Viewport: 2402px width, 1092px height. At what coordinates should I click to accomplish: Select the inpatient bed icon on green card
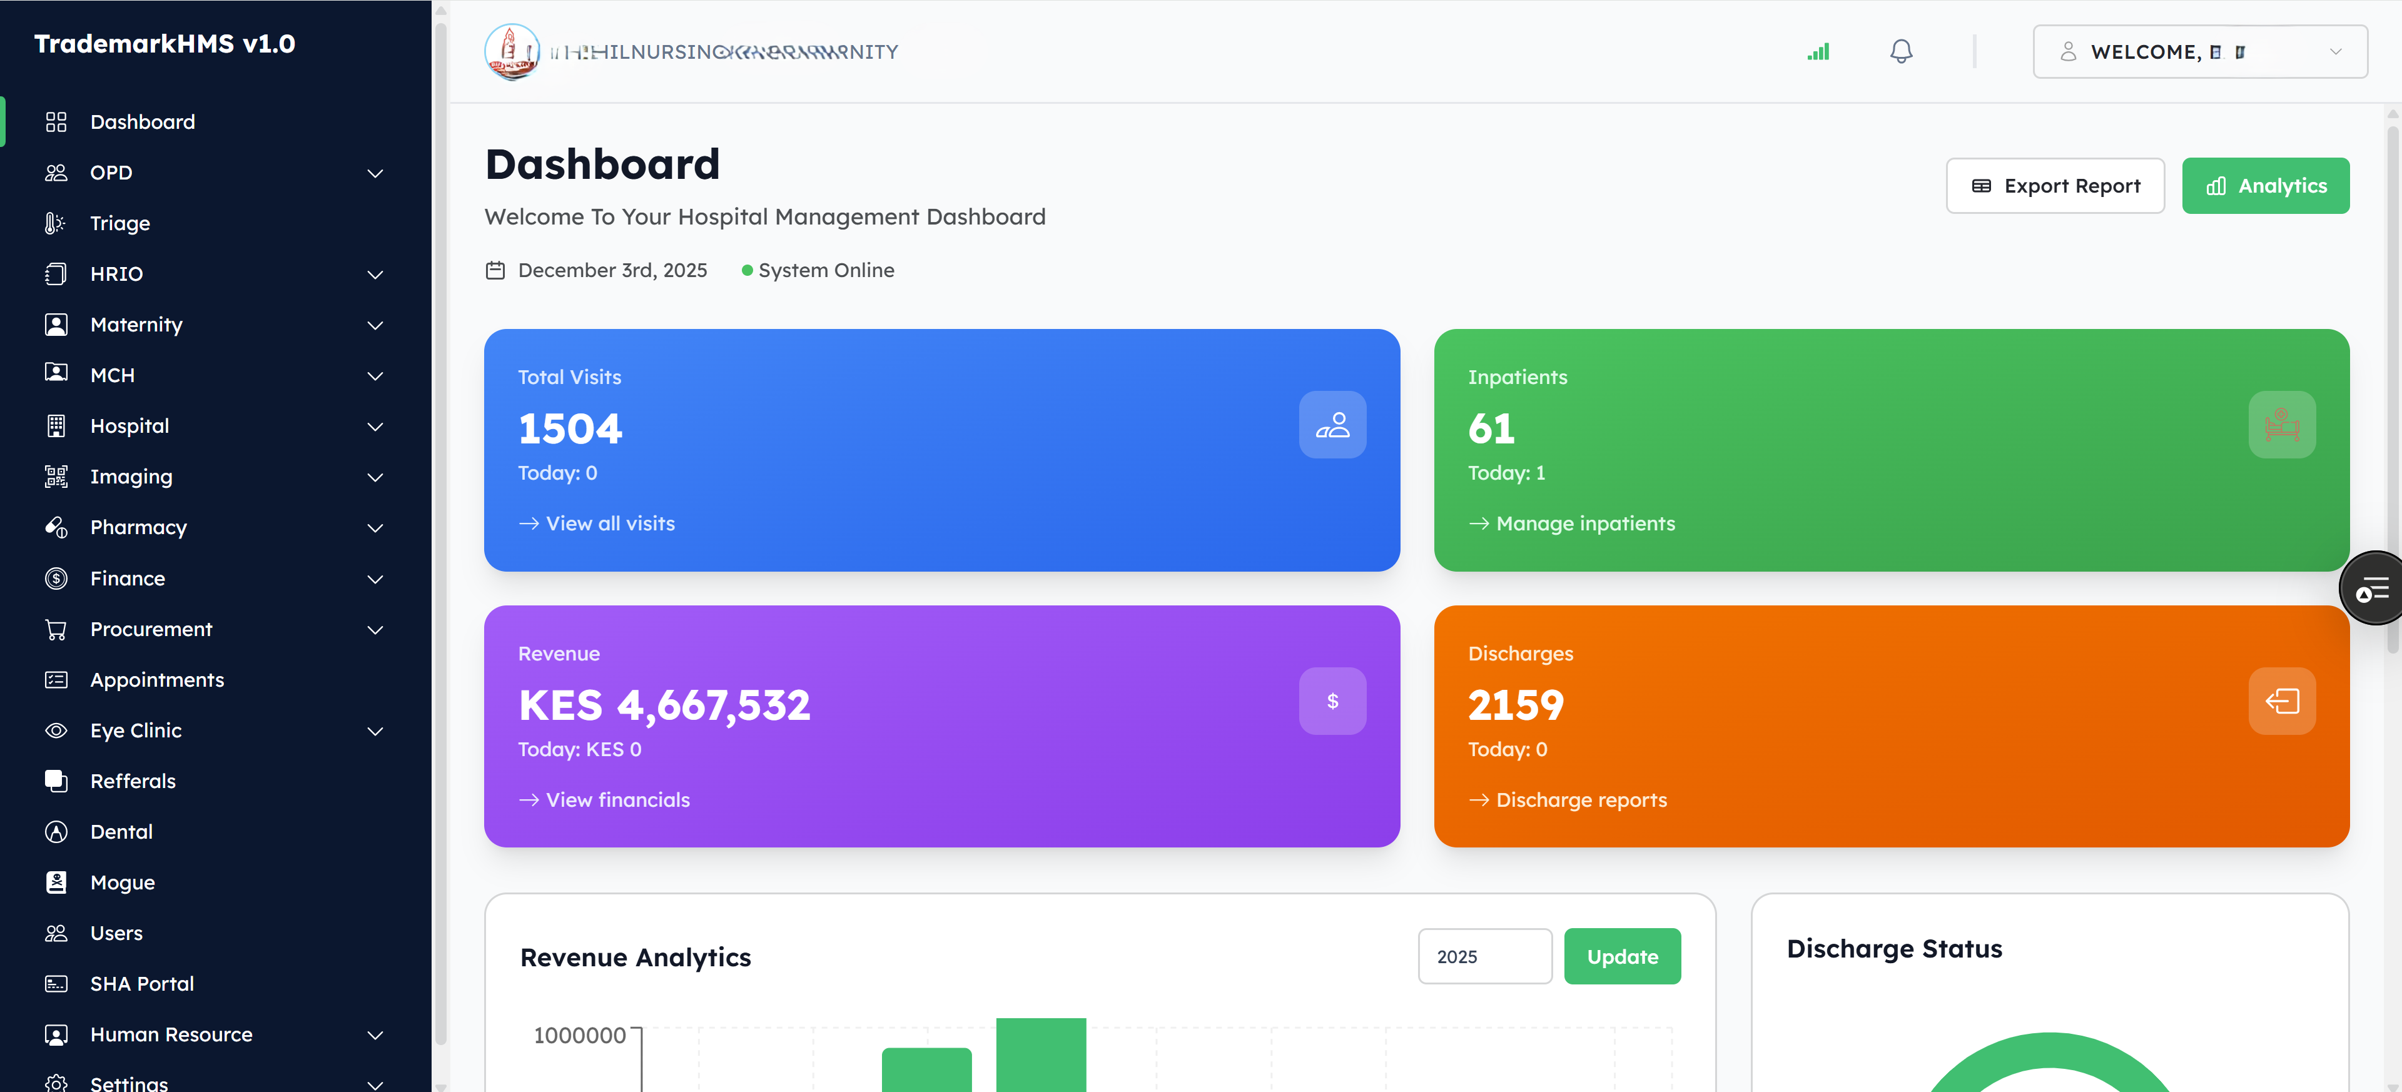tap(2282, 425)
